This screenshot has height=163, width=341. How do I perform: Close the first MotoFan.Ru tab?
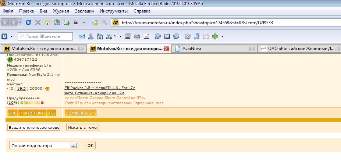[81, 49]
